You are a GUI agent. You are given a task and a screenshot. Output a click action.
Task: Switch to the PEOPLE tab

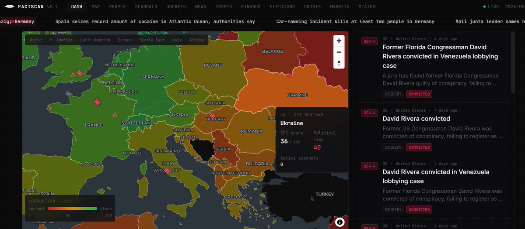[x=117, y=7]
